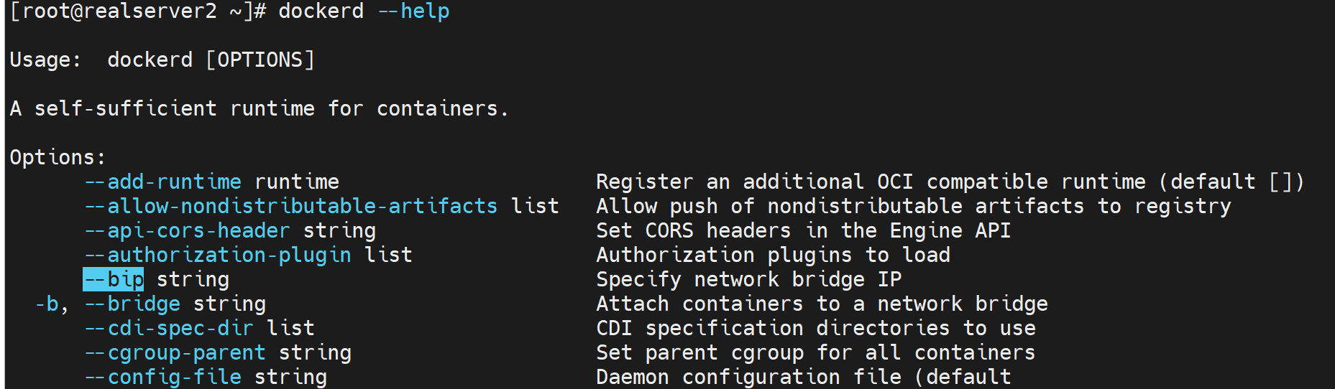Click "Attach containers to a network bridge" text
1335x389 pixels.
click(x=822, y=304)
